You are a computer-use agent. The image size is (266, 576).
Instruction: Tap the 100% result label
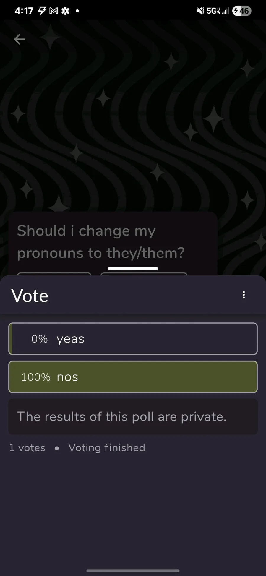click(x=35, y=377)
